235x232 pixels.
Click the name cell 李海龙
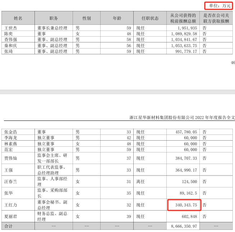tap(10, 138)
